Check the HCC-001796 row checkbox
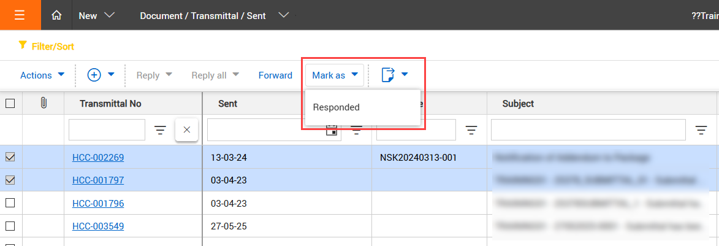This screenshot has height=246, width=719. tap(10, 203)
